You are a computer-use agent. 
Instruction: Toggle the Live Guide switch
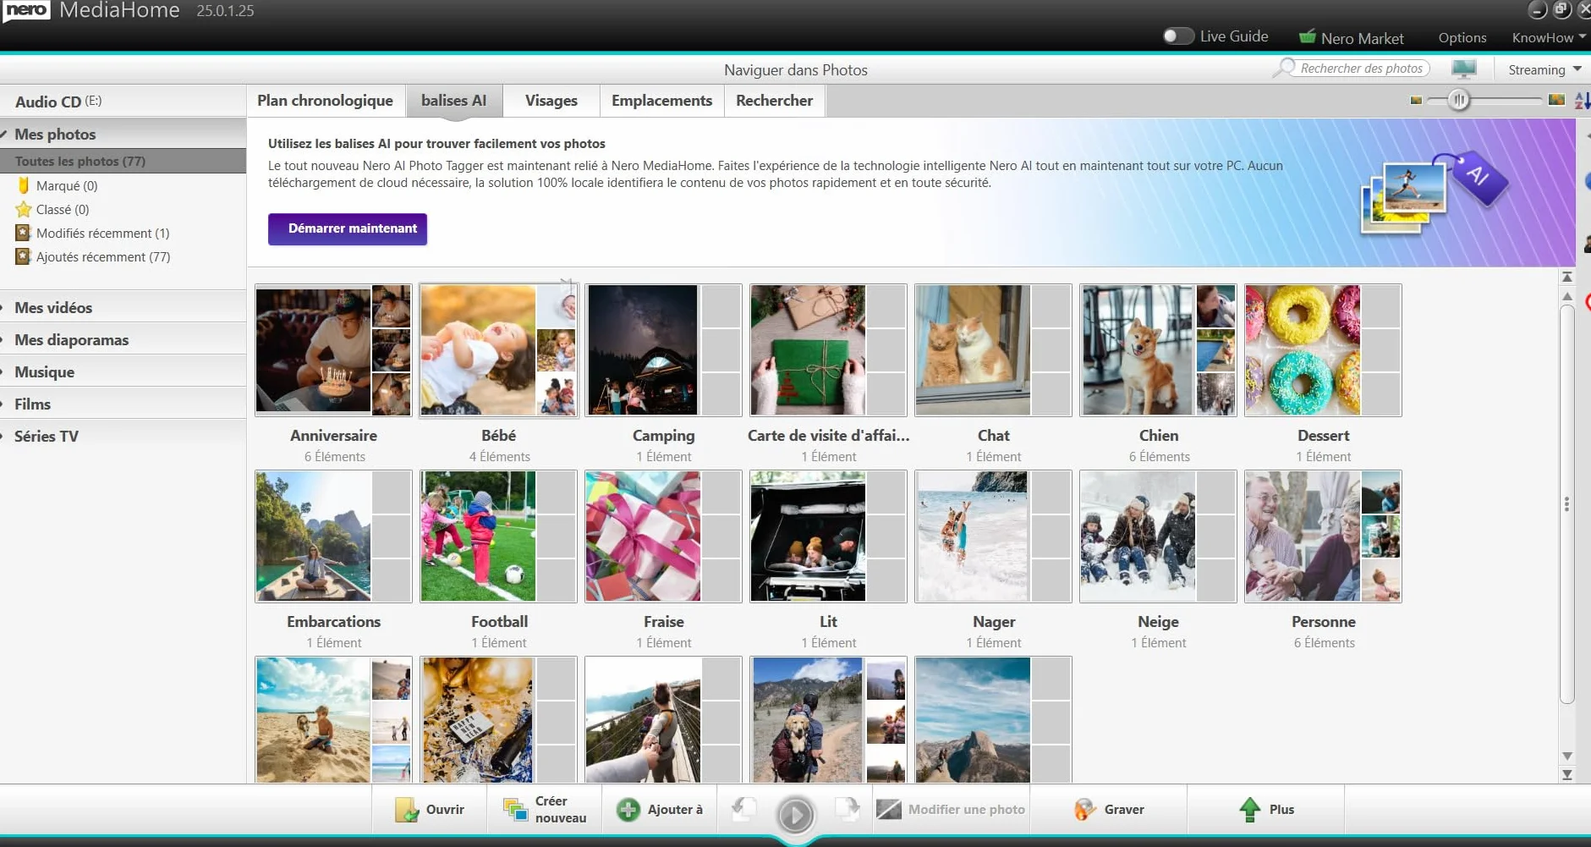coord(1177,36)
